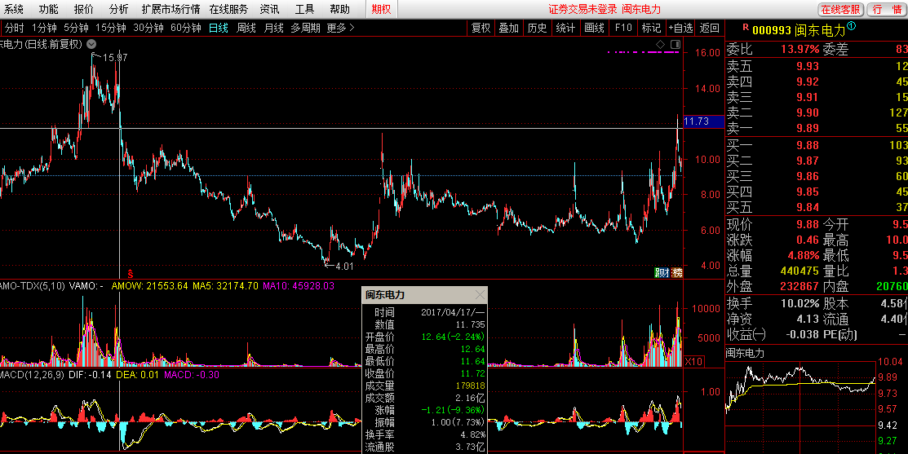Select the 日线 daily period
Image resolution: width=908 pixels, height=454 pixels.
(x=219, y=28)
